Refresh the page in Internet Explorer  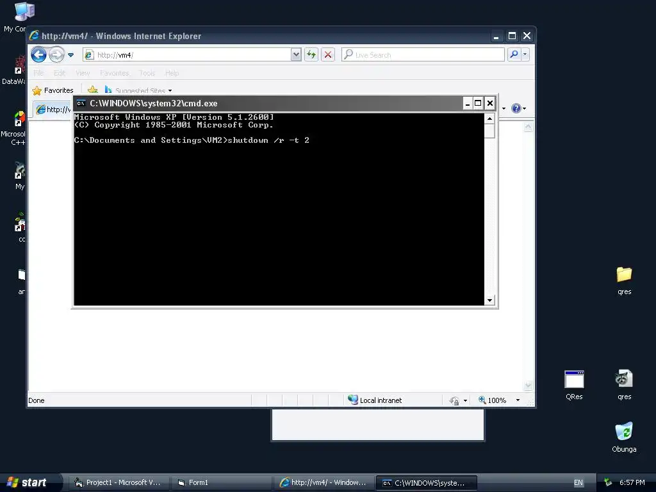click(311, 55)
